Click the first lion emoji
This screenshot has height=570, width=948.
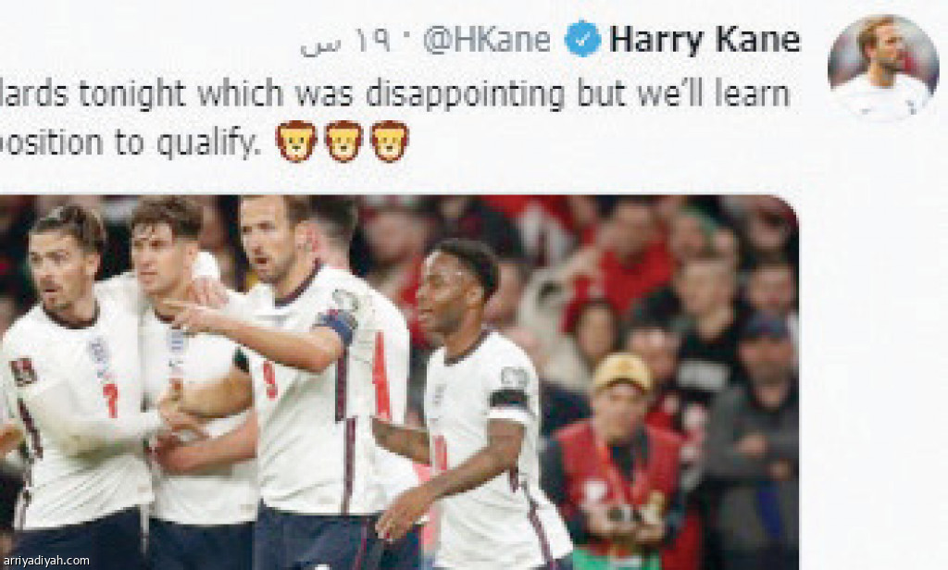(x=295, y=142)
